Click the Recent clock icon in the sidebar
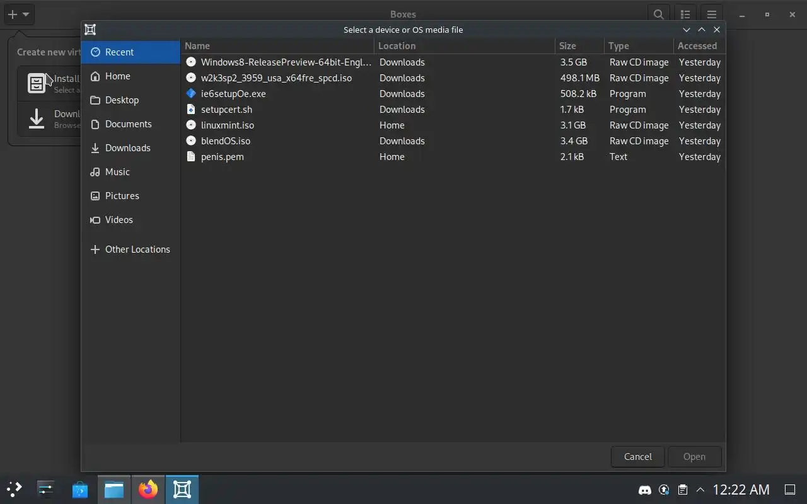 95,52
